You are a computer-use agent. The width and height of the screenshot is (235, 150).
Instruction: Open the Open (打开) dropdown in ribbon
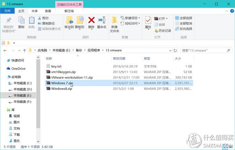(x=161, y=18)
